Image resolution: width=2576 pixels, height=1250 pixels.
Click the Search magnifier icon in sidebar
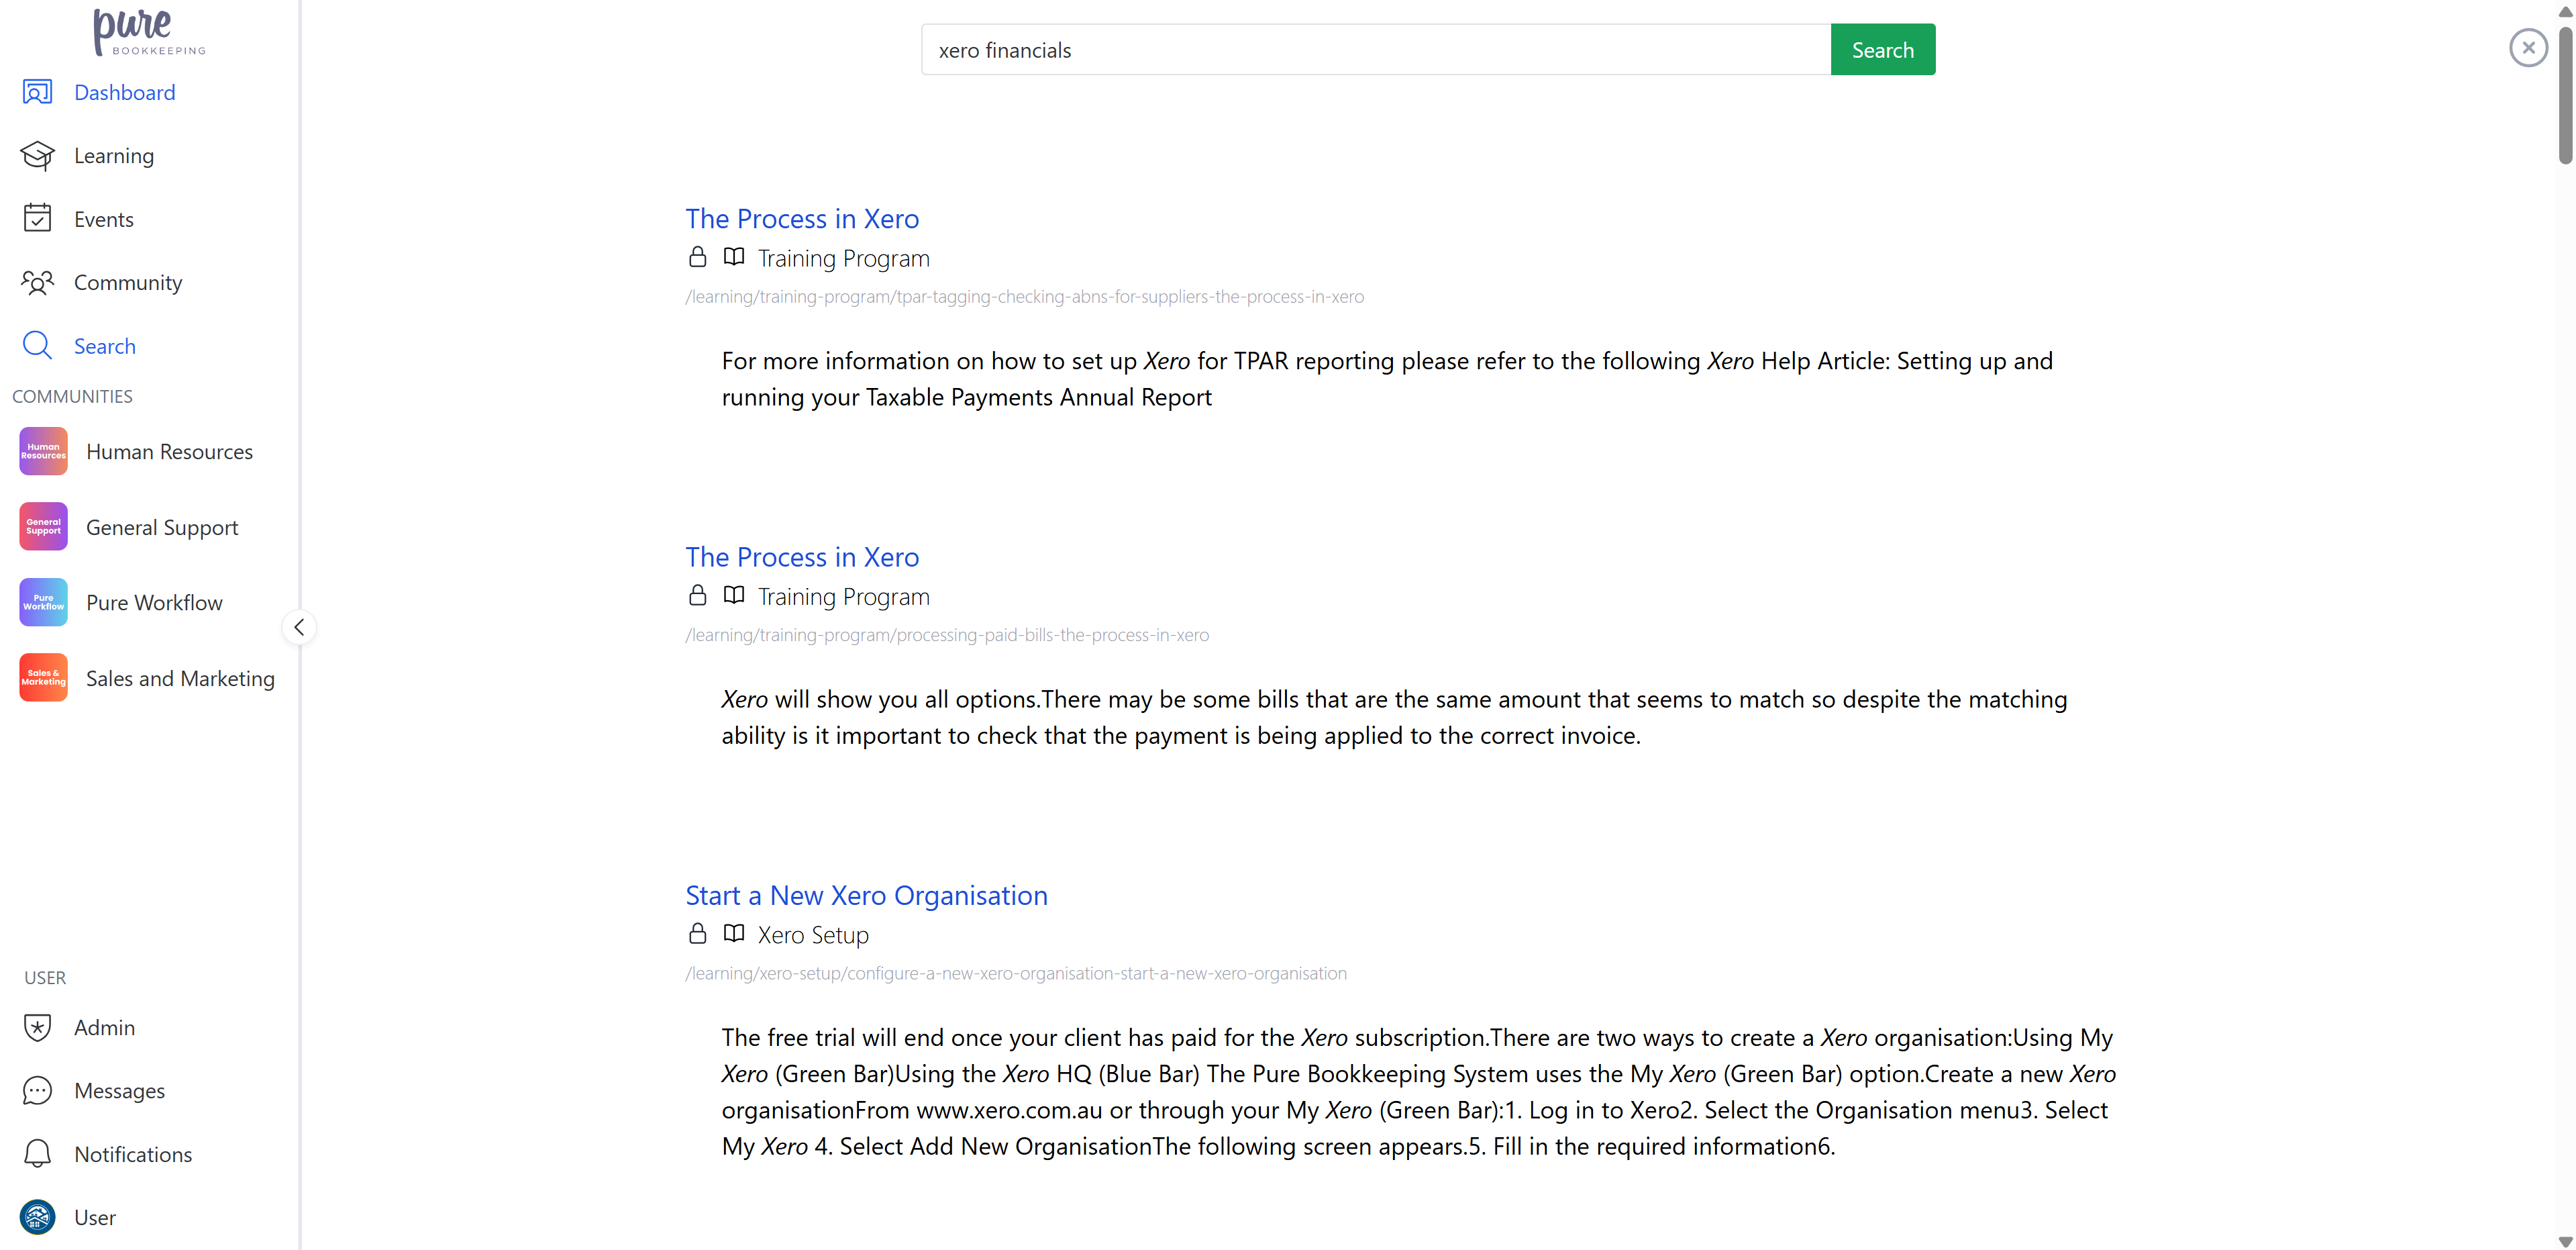click(x=37, y=345)
